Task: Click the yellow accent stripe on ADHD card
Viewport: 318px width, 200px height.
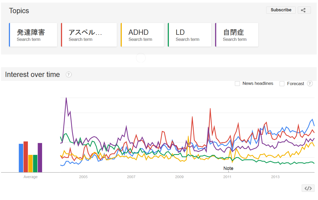Action: [122, 35]
